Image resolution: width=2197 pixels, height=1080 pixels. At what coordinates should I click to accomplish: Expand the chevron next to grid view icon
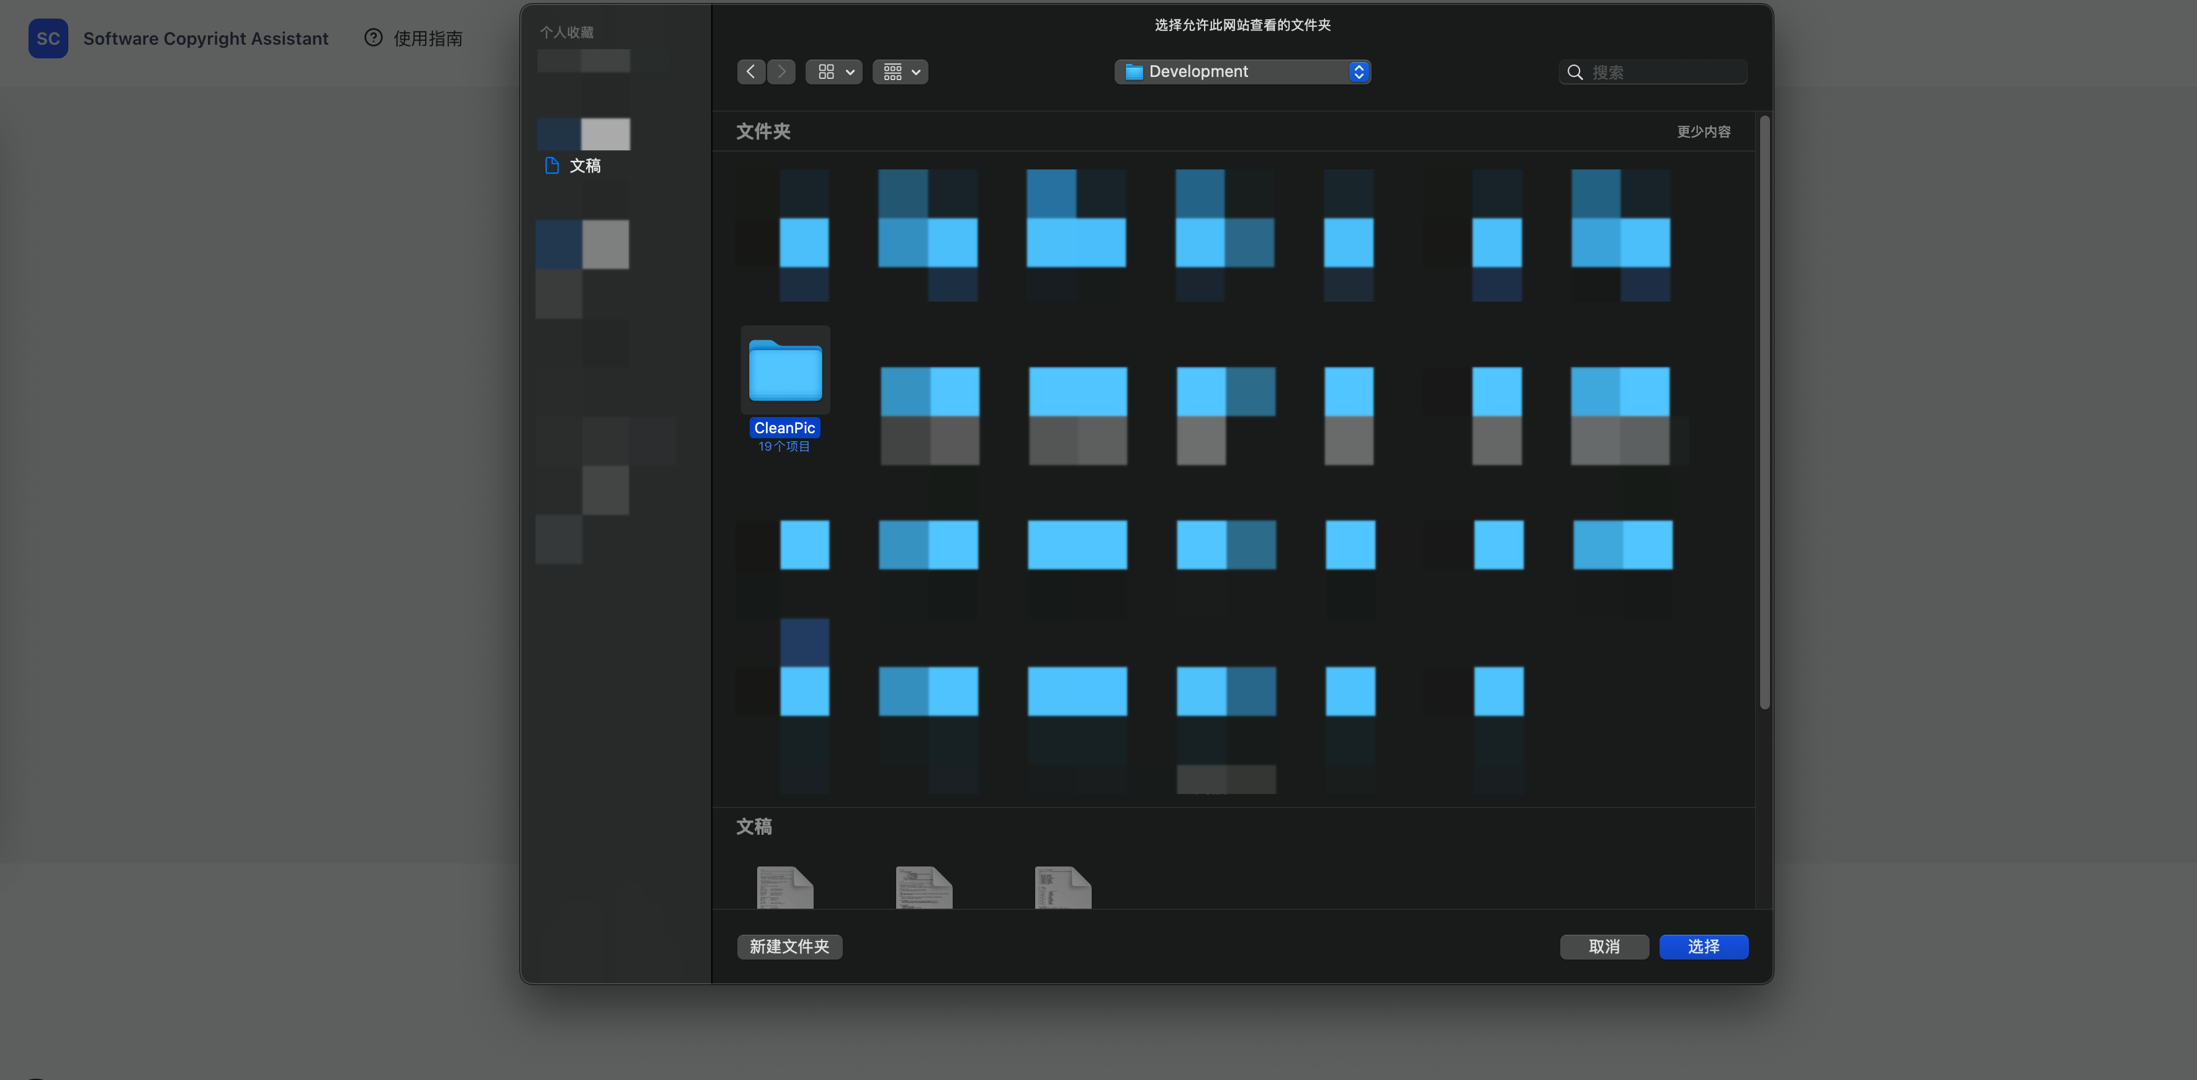tap(850, 71)
